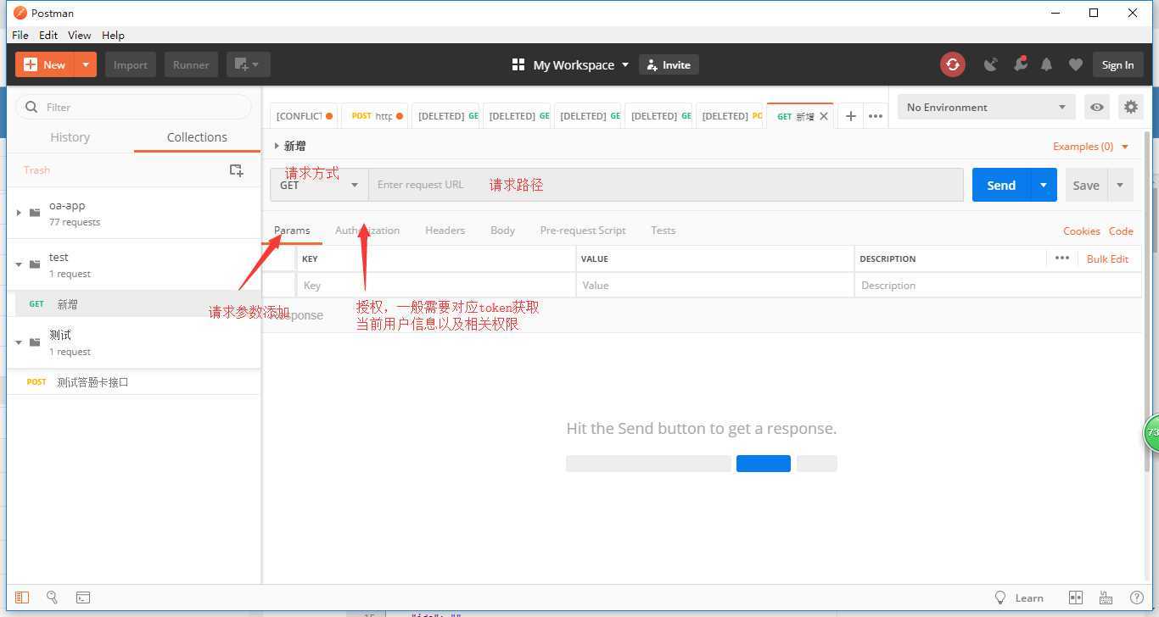Open the Headers tab
The image size is (1159, 617).
click(445, 231)
